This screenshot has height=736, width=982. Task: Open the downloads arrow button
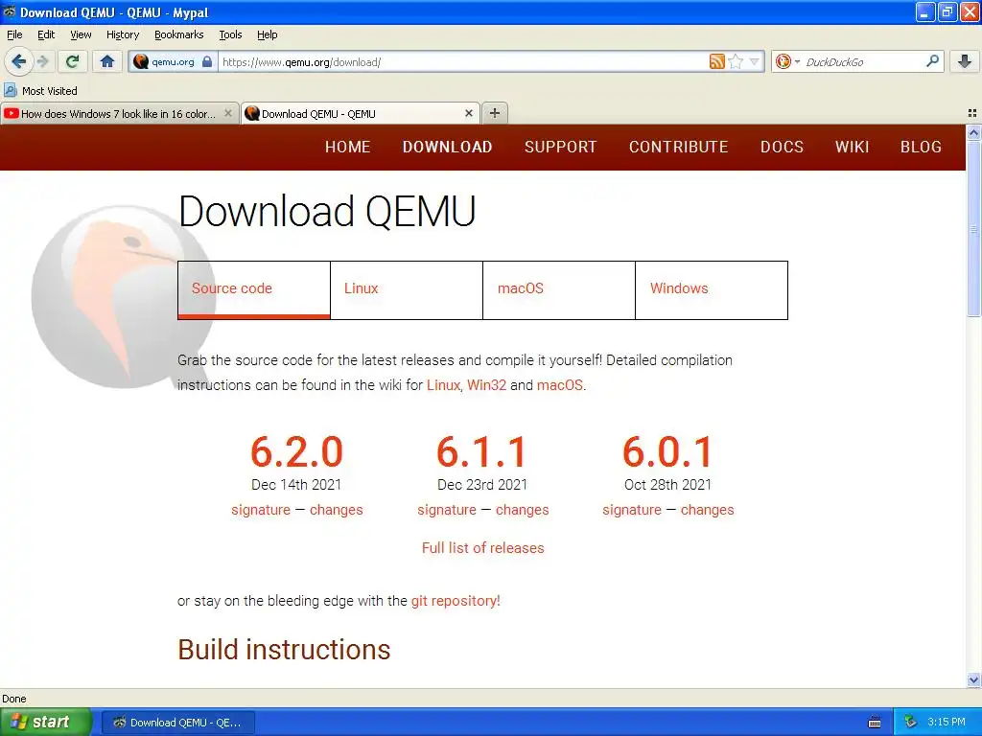(x=965, y=61)
